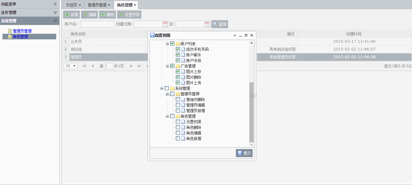Check the 管理员管理 folder checkbox in dialog
This screenshot has width=412, height=185.
(x=172, y=94)
